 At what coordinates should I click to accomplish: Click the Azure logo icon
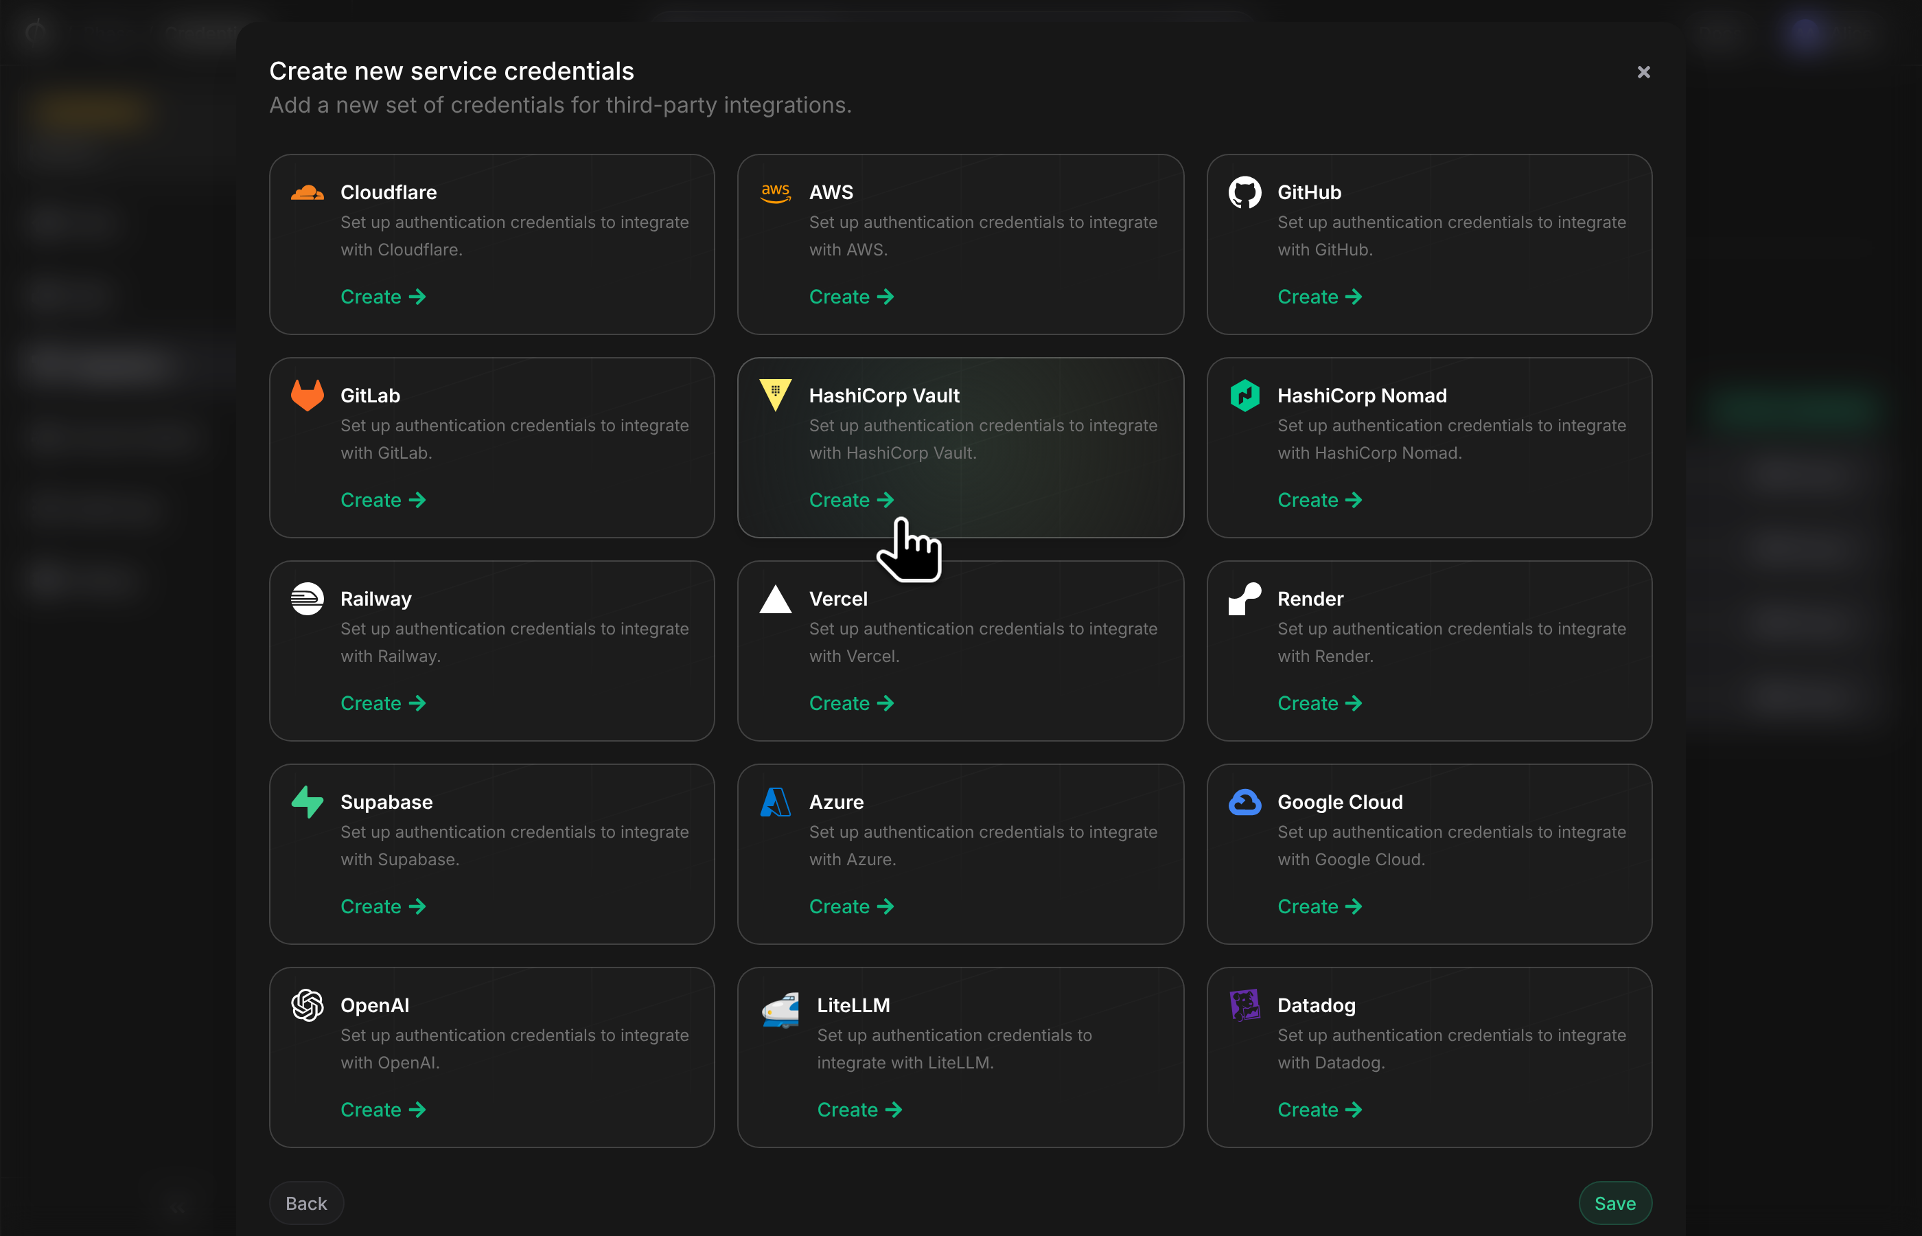(776, 802)
